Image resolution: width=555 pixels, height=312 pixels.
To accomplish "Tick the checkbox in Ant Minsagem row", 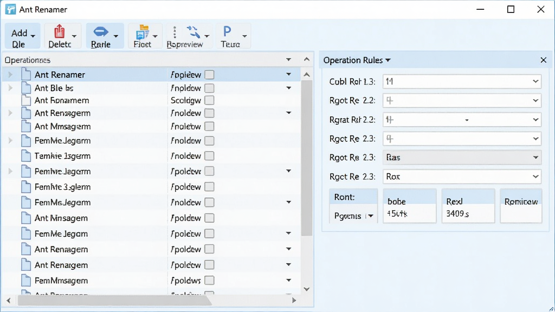I will click(x=209, y=218).
